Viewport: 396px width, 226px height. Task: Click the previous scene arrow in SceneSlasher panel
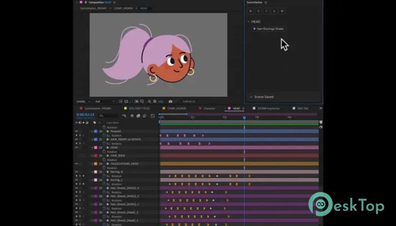tap(259, 11)
